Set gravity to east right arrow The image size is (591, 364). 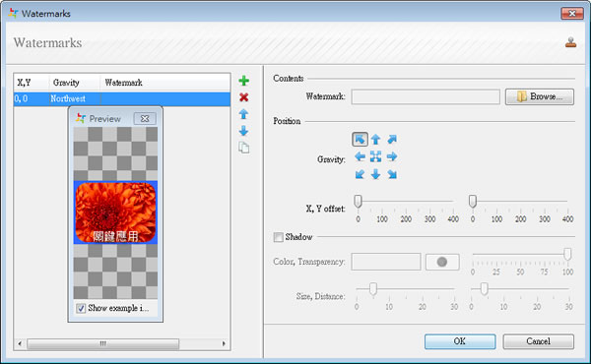(392, 156)
